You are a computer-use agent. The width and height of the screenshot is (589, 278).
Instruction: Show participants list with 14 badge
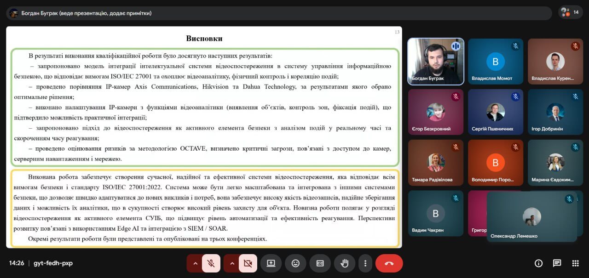(x=571, y=12)
